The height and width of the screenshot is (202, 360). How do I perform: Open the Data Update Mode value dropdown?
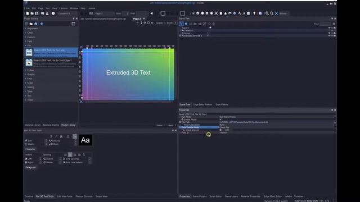point(335,127)
